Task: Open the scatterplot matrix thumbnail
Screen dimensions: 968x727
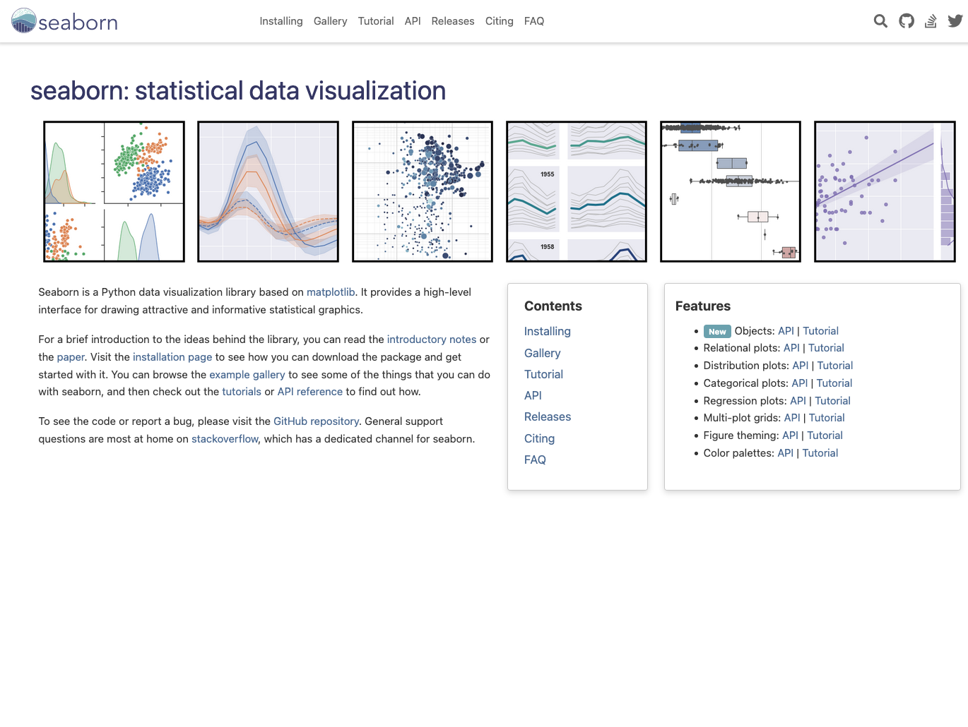Action: (x=114, y=191)
